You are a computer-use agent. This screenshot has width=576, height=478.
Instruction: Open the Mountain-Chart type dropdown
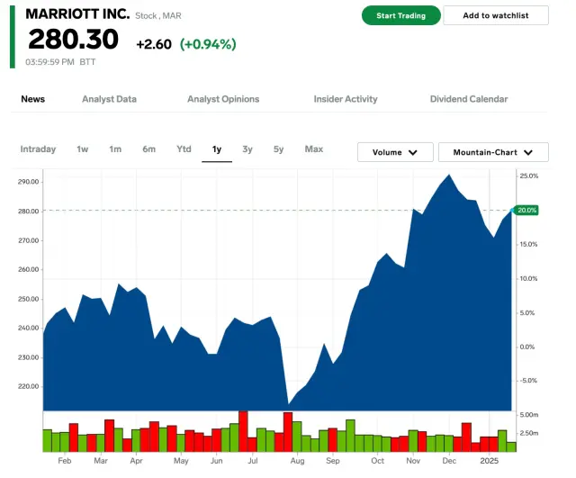tap(493, 152)
